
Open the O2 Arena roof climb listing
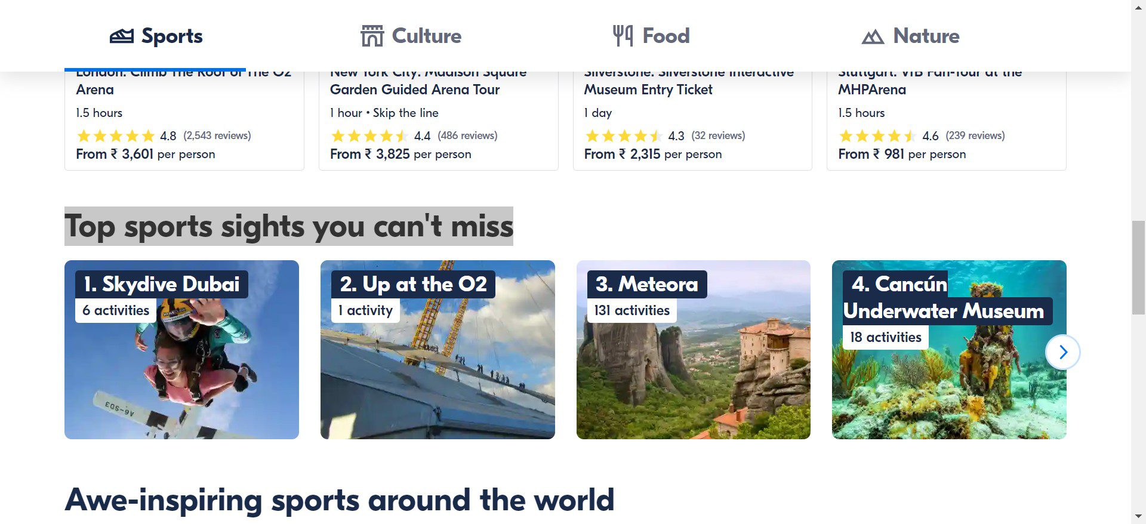coord(95,90)
